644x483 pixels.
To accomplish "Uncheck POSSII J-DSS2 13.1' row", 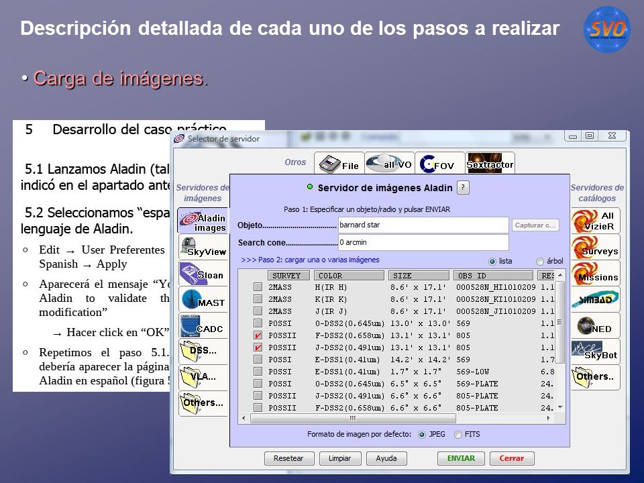I will (x=258, y=347).
